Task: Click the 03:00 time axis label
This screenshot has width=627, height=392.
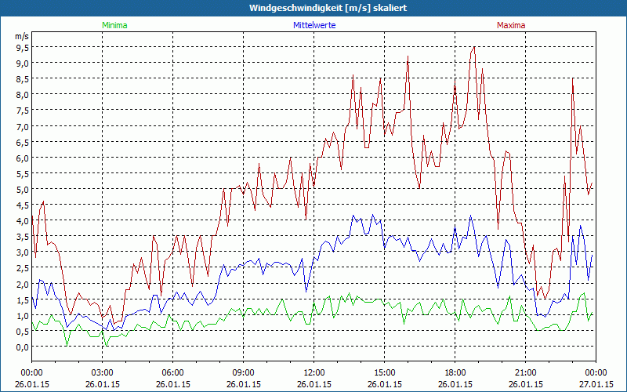Action: point(103,373)
